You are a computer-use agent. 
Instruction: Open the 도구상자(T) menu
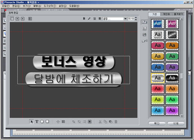tap(50, 6)
